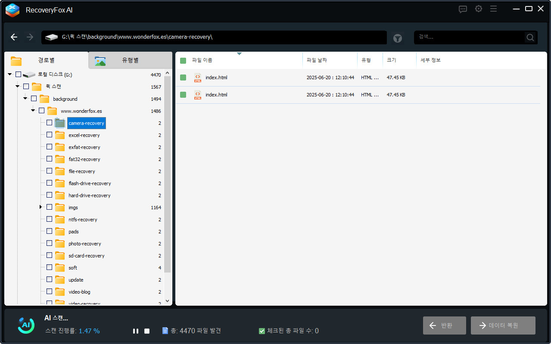Check the first index.html file checkbox

pyautogui.click(x=183, y=77)
